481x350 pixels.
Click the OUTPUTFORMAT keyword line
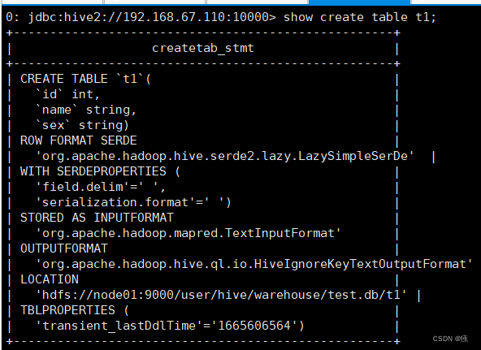[64, 248]
